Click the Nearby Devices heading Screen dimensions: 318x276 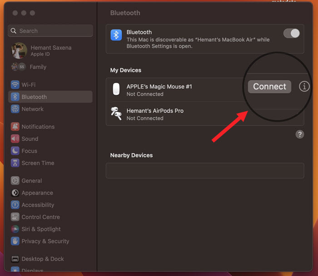131,155
